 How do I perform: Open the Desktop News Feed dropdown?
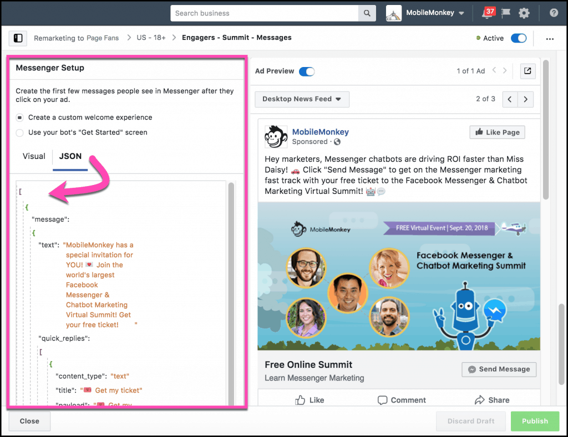[302, 99]
